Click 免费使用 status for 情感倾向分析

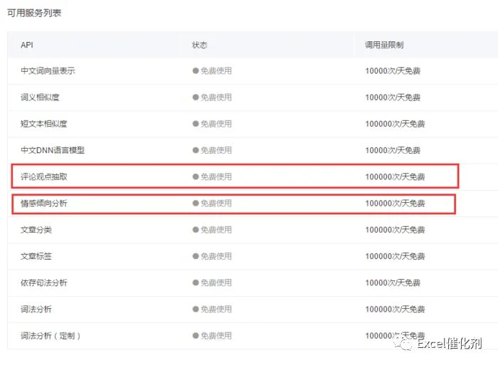pyautogui.click(x=216, y=203)
